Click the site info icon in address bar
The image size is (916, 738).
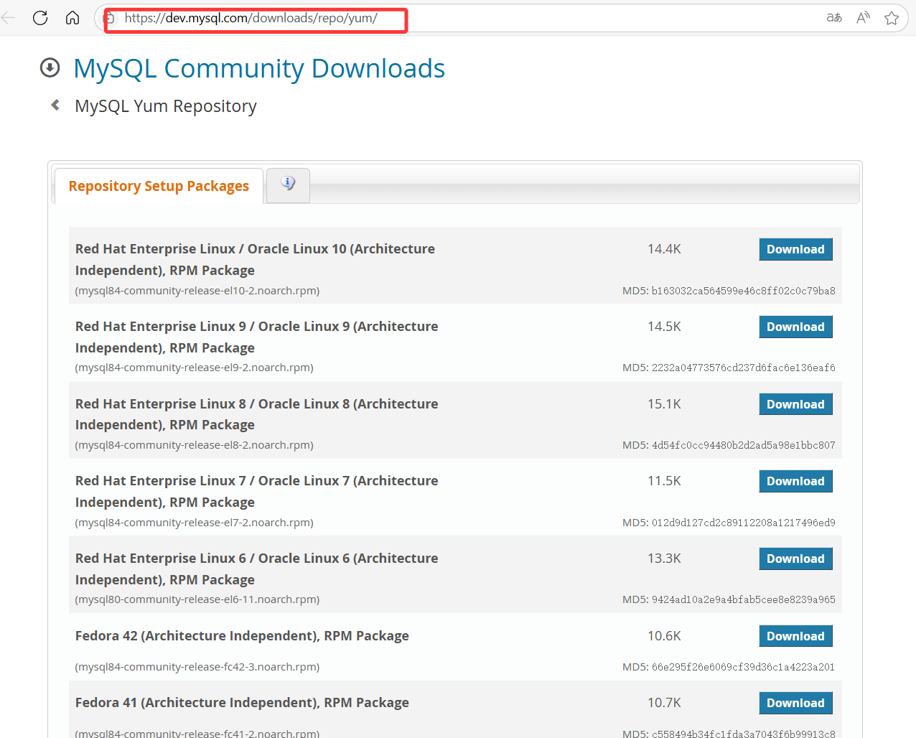110,18
